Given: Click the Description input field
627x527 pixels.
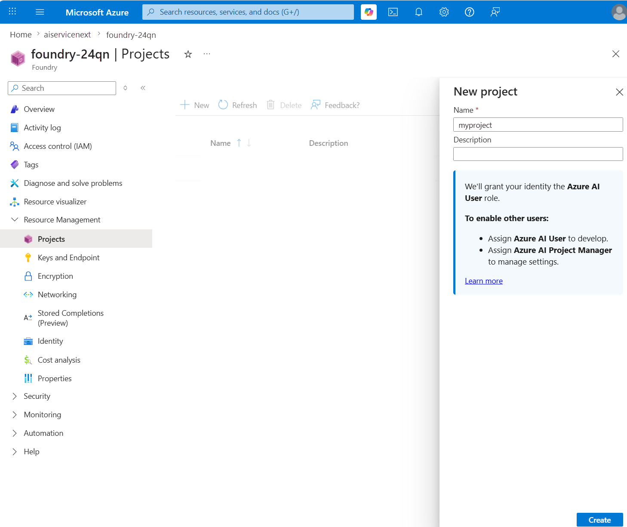Looking at the screenshot, I should tap(538, 154).
